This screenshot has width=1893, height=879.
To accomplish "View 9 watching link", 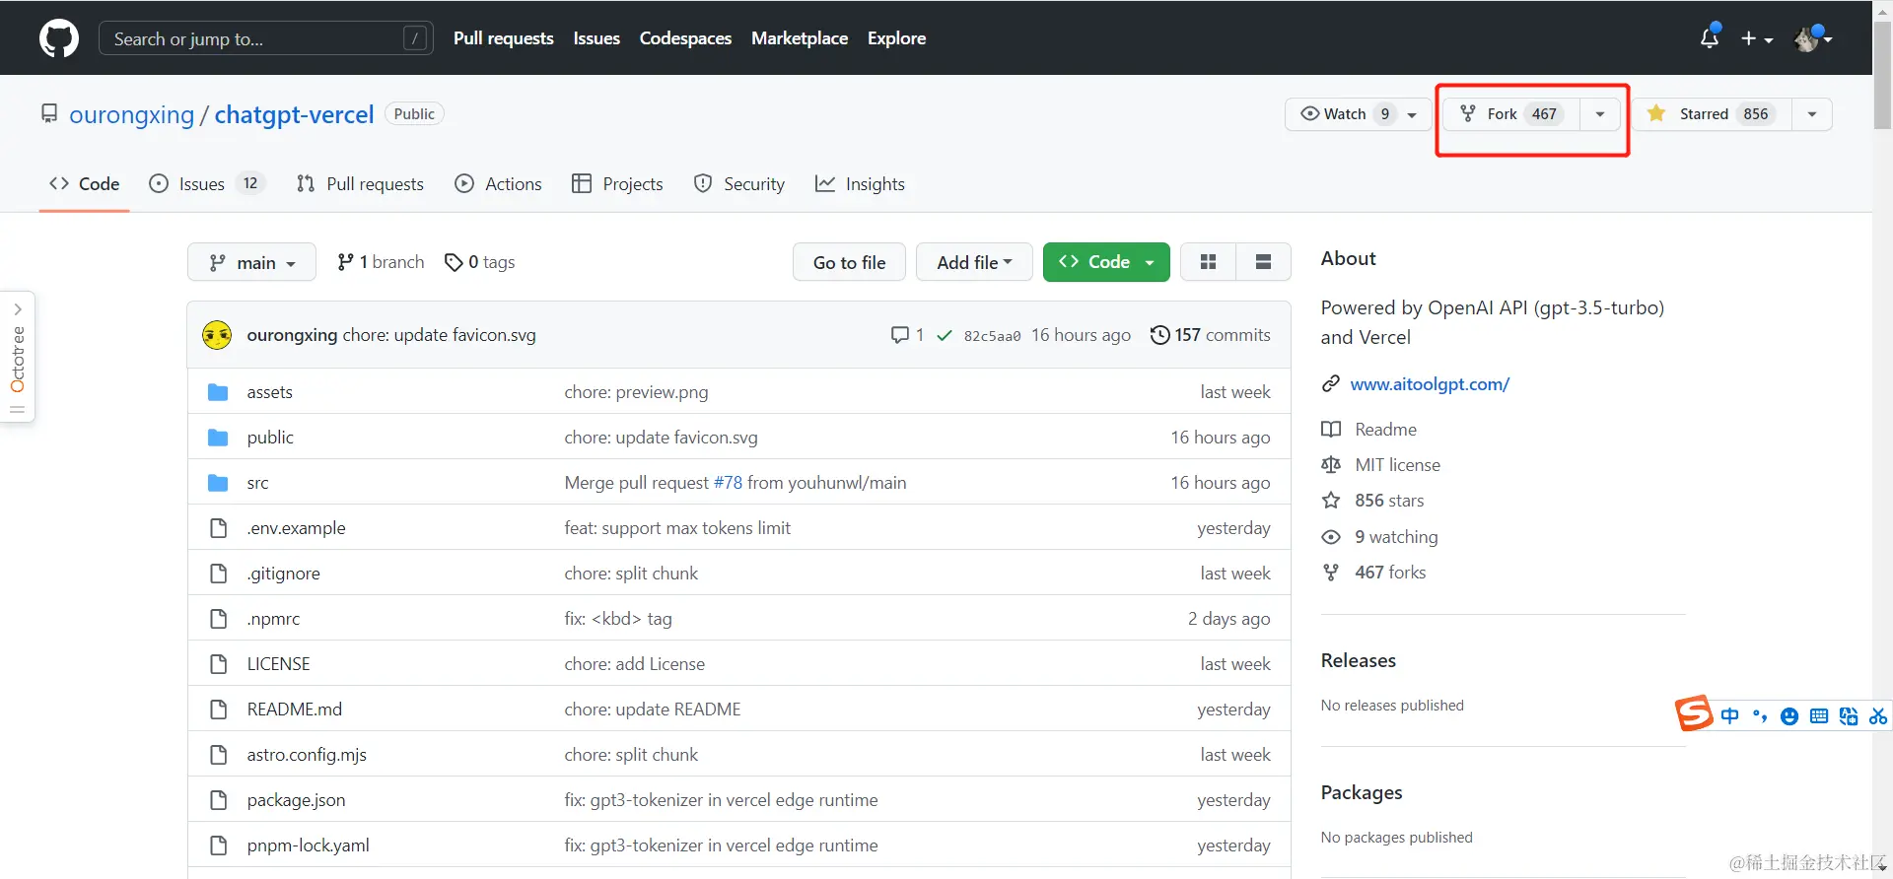I will tap(1380, 537).
